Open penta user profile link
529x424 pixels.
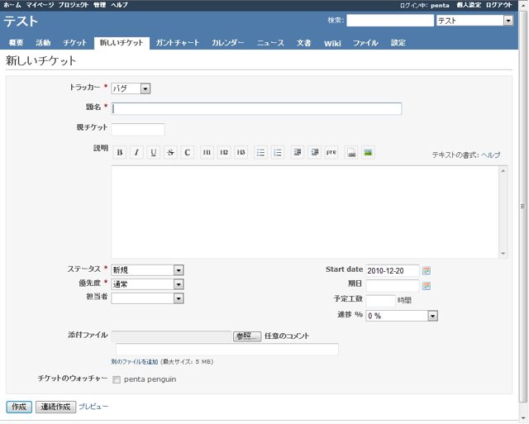pos(440,6)
